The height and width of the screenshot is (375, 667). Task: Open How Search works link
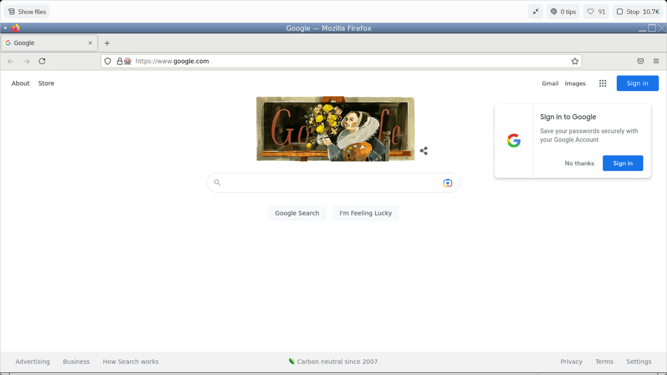[x=131, y=362]
